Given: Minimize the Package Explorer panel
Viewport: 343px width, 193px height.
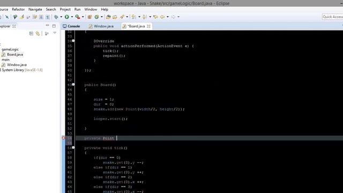Looking at the screenshot, I should coord(47,26).
